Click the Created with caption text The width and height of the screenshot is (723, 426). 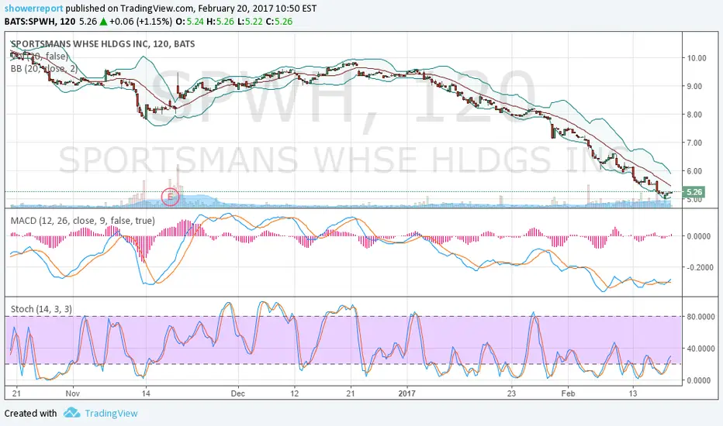[30, 413]
